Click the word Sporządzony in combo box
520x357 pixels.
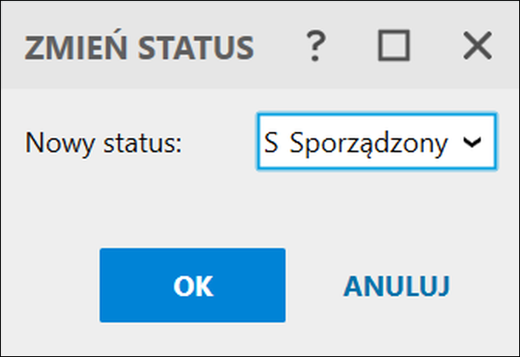[x=369, y=144]
